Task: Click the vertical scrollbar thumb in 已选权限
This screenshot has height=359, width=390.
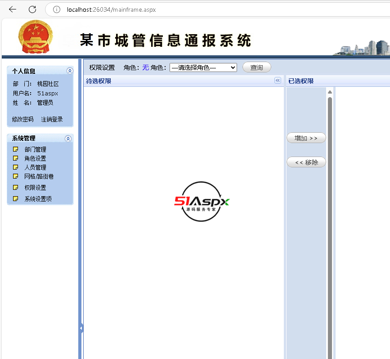Action: point(330,228)
